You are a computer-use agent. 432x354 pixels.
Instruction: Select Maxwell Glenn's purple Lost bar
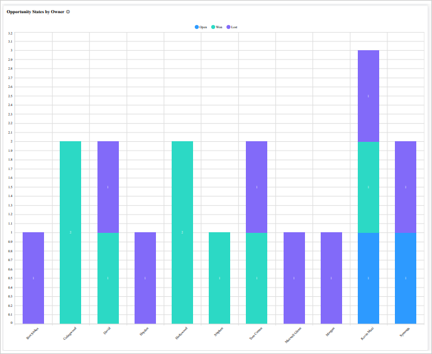tap(294, 278)
